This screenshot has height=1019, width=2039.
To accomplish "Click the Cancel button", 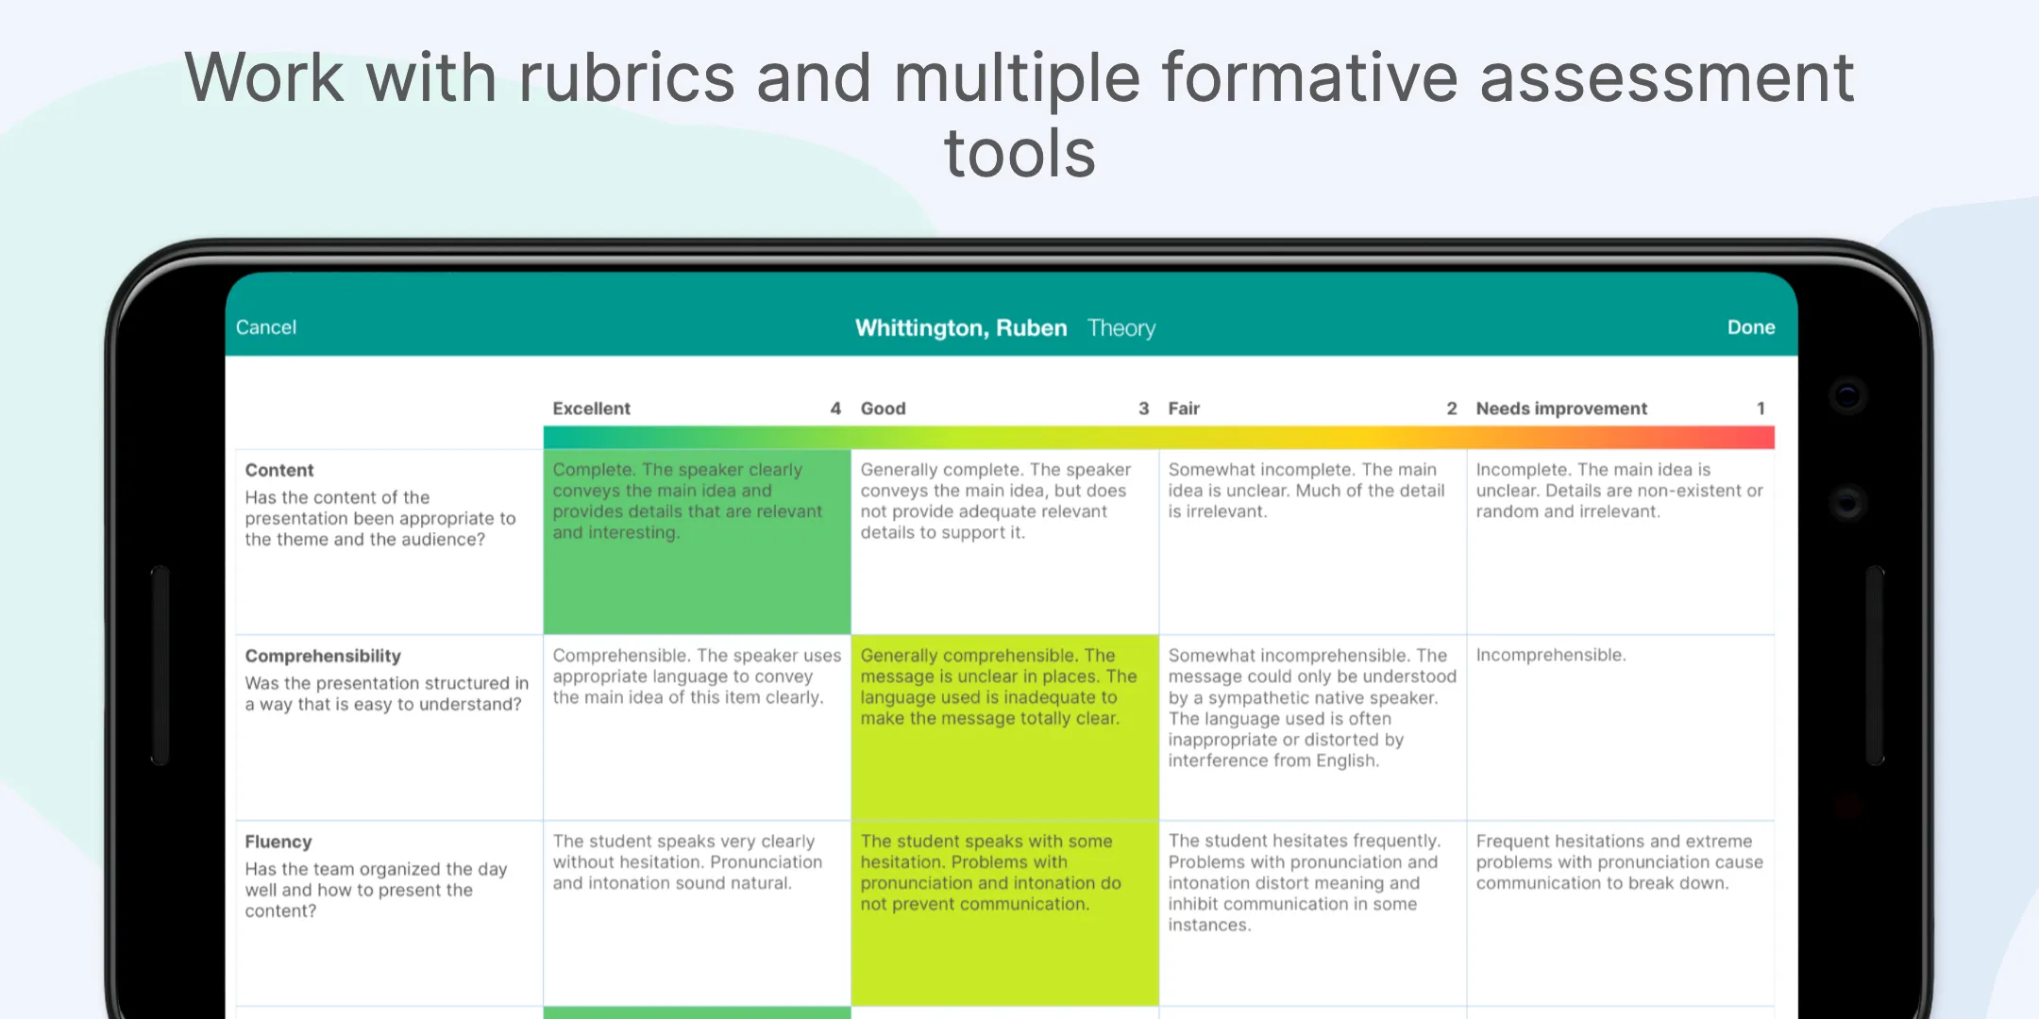I will point(265,326).
